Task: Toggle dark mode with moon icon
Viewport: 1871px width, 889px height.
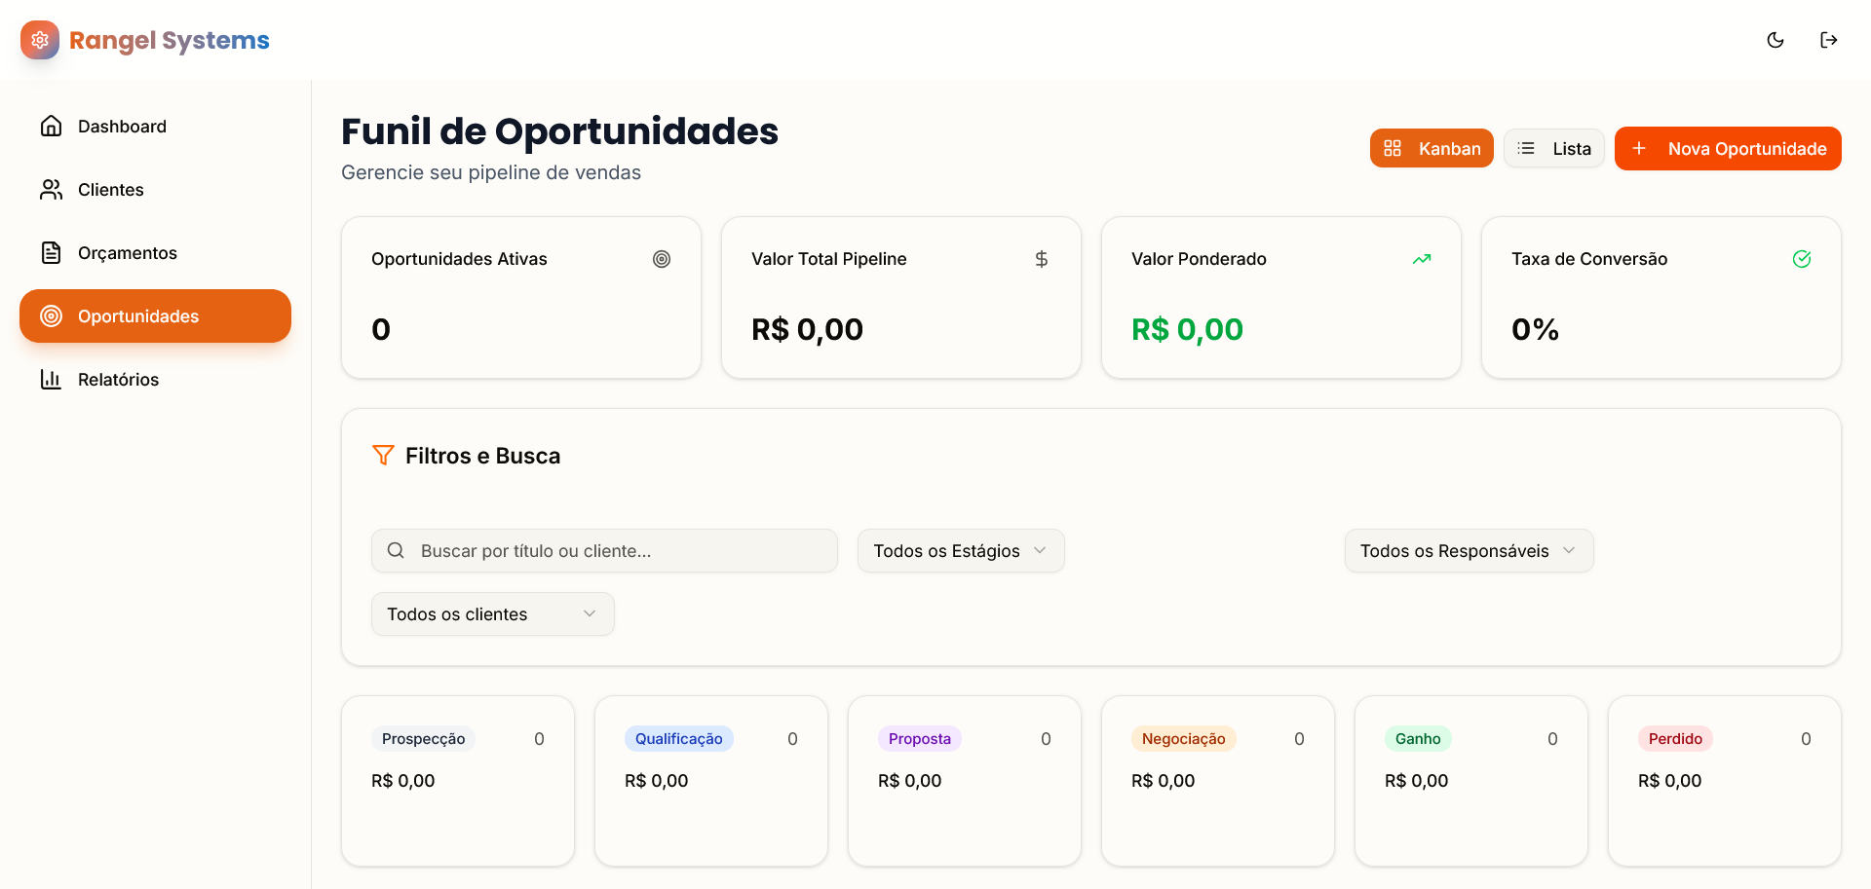Action: pos(1776,40)
